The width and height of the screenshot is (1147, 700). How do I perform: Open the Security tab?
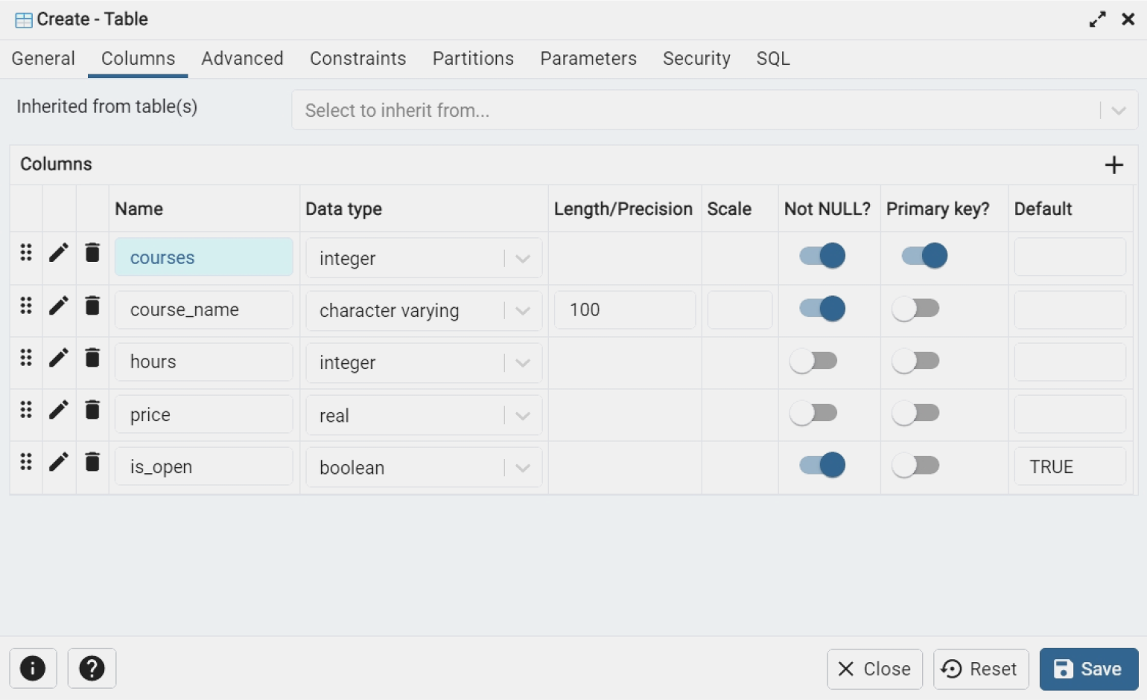tap(696, 59)
